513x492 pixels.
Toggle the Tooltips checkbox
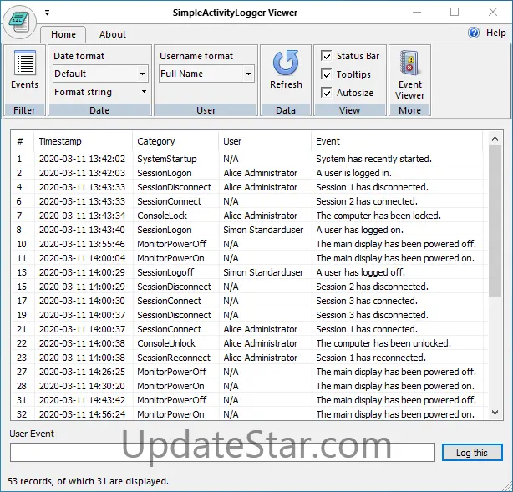[x=326, y=74]
